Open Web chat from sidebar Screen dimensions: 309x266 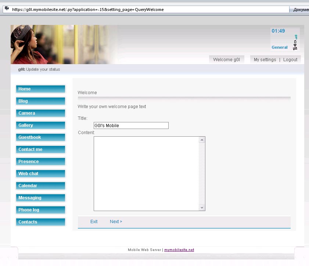point(40,174)
